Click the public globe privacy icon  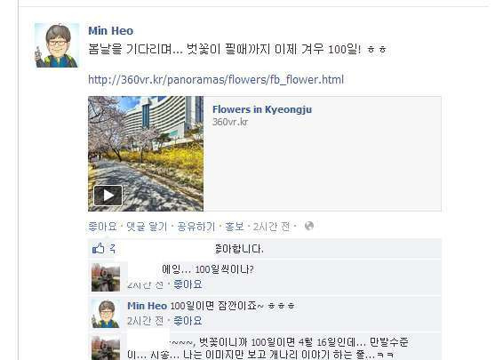309,226
